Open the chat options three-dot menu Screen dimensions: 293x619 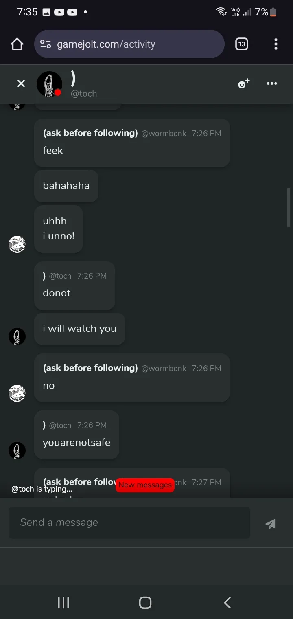click(x=272, y=83)
